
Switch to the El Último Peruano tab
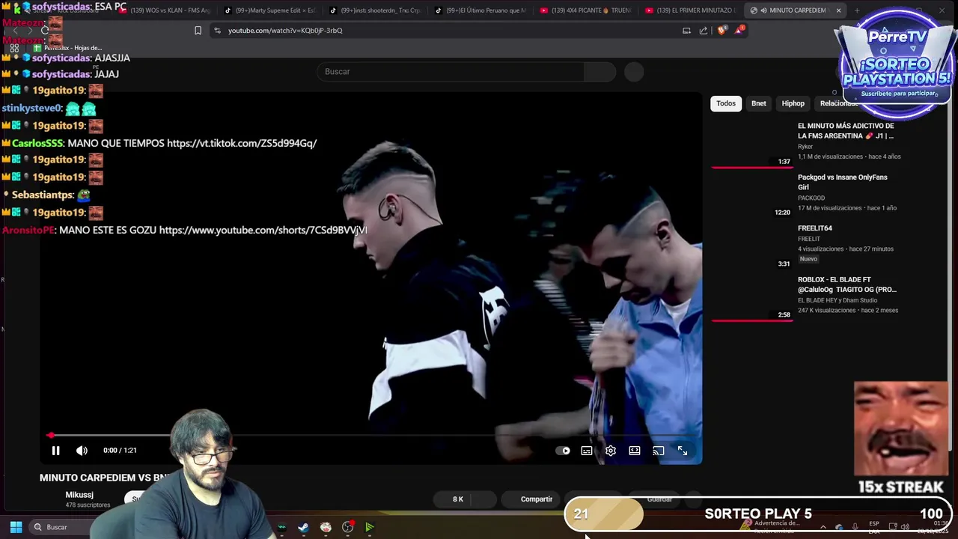(x=480, y=10)
